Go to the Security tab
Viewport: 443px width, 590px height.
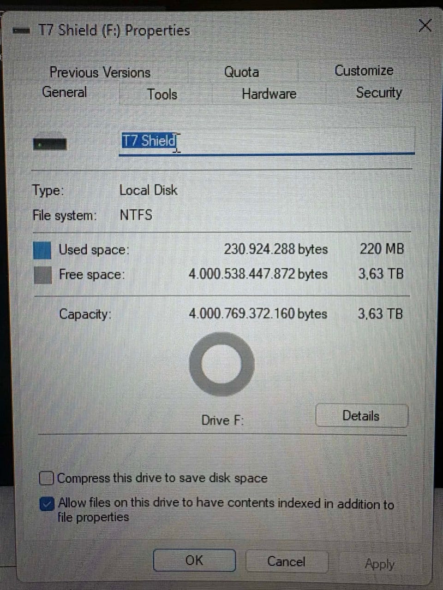pyautogui.click(x=378, y=93)
